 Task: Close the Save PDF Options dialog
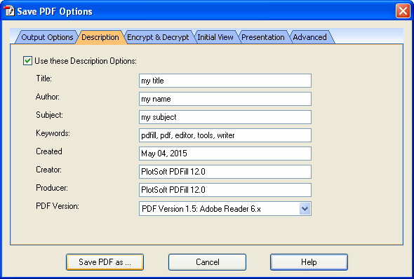tap(403, 11)
